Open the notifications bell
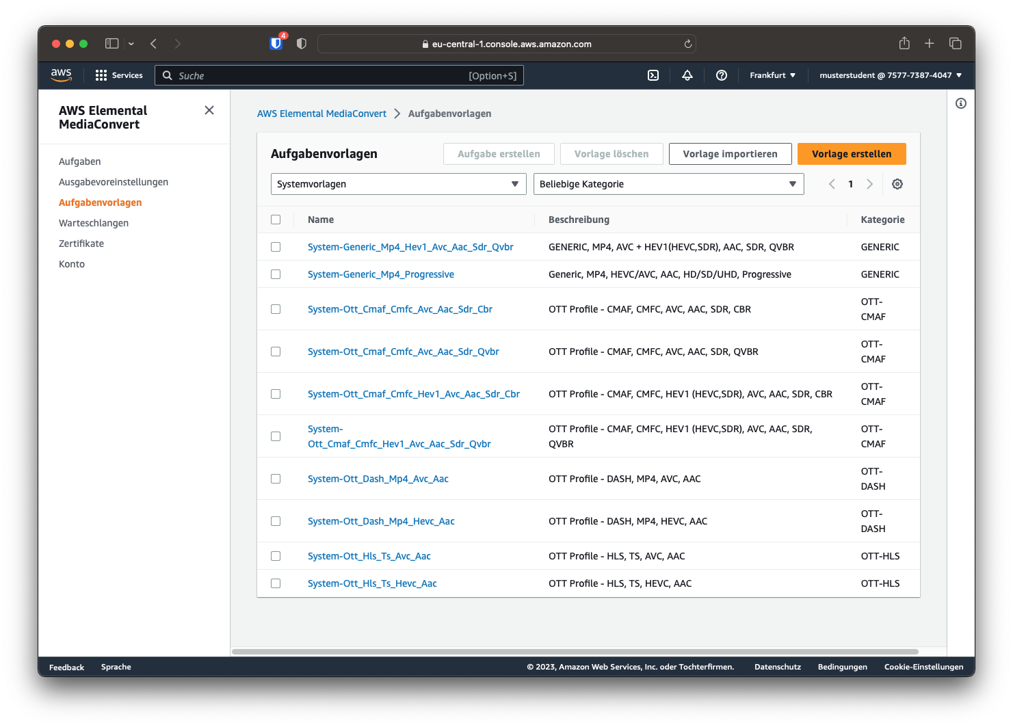1013x727 pixels. [687, 75]
